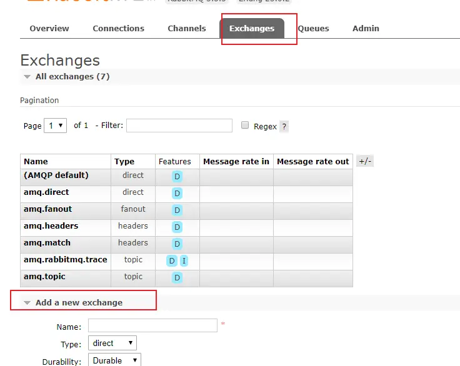Open the Page number dropdown
This screenshot has width=460, height=366.
click(55, 126)
